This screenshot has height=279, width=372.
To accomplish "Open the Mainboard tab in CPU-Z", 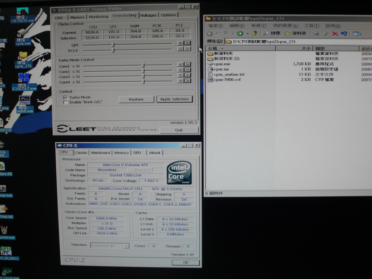I will [x=100, y=153].
